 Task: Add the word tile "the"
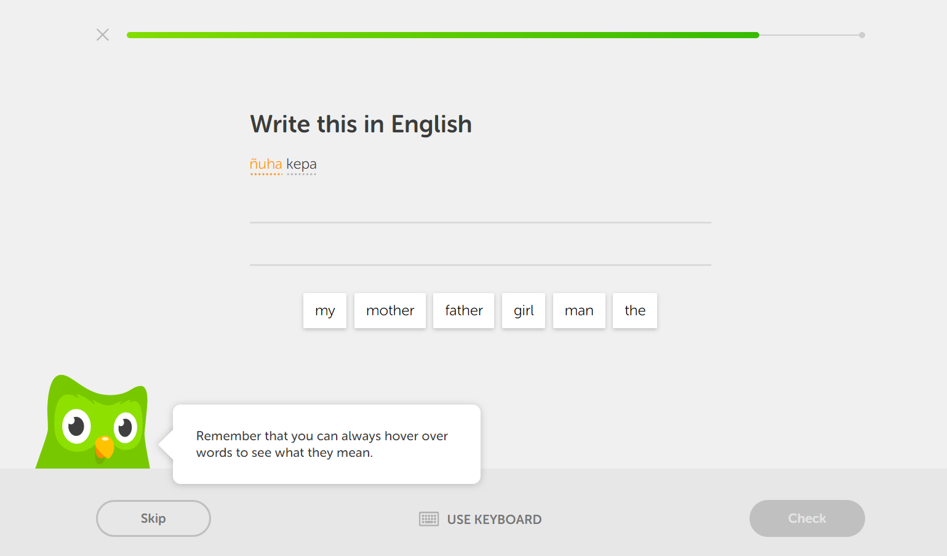coord(635,310)
